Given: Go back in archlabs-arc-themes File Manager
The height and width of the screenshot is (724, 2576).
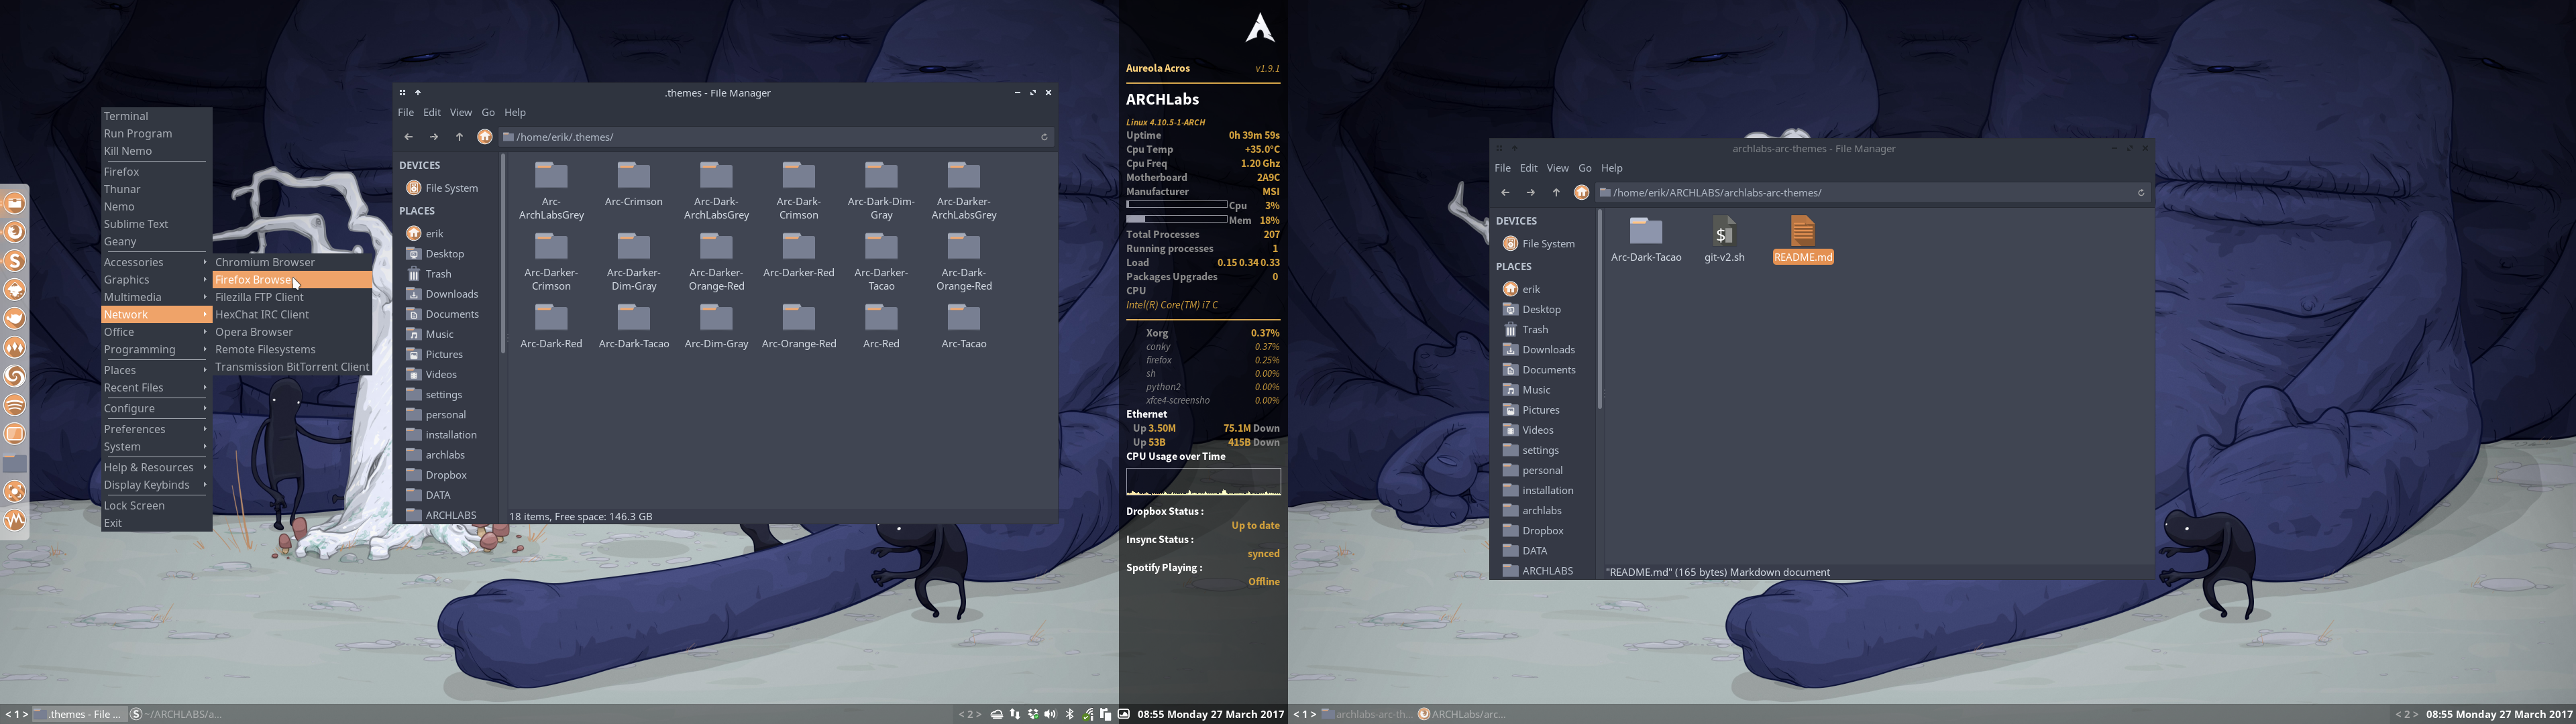Looking at the screenshot, I should pos(1505,193).
